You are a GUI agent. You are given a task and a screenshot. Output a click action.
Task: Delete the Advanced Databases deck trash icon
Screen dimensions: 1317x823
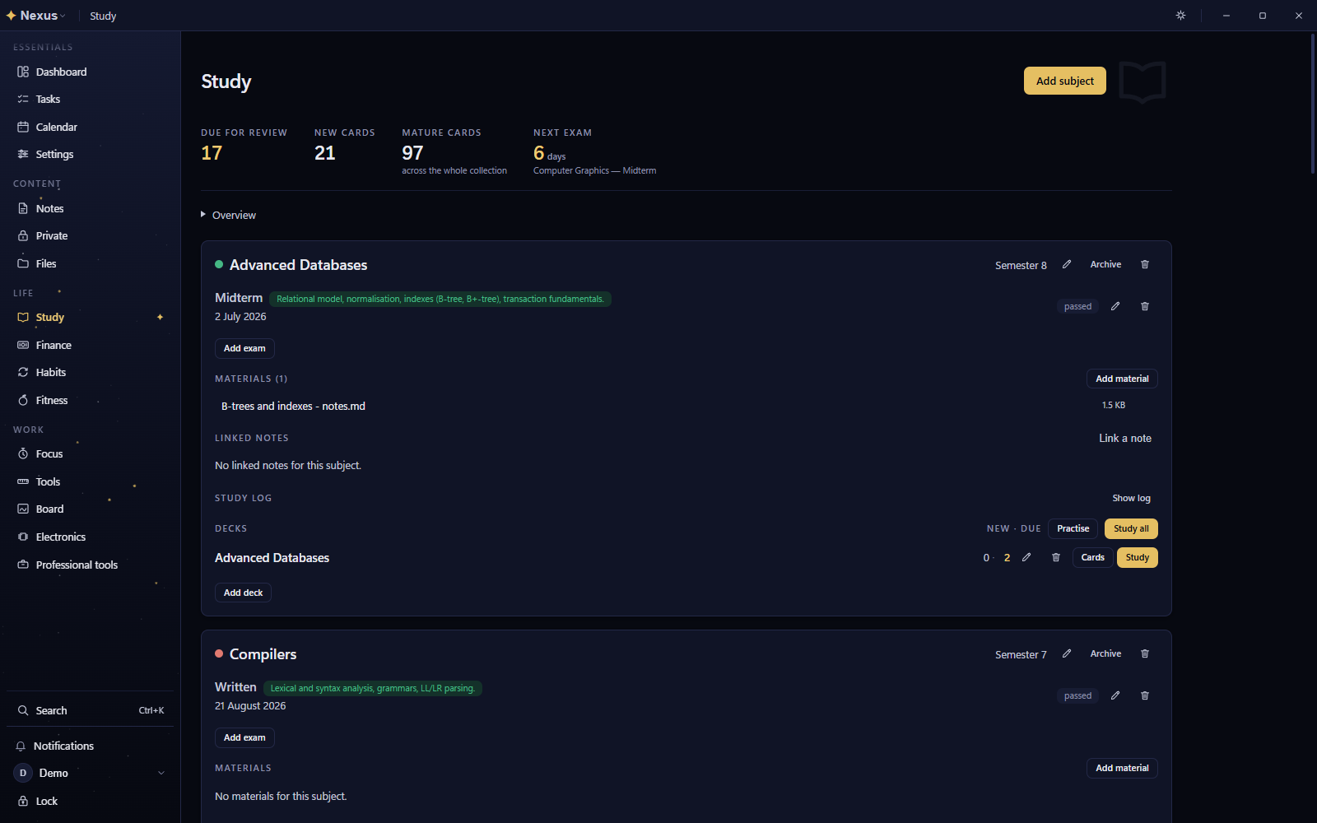coord(1056,557)
